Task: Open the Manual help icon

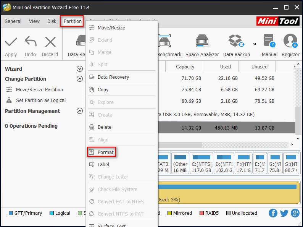Action: [x=269, y=41]
